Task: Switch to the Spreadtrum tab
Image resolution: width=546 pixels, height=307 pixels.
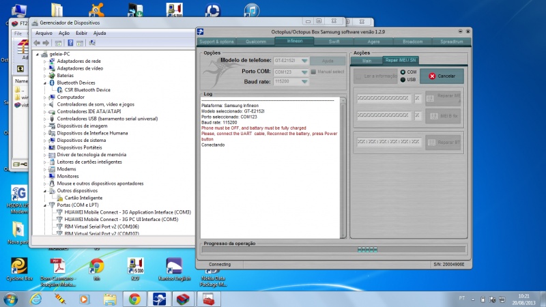Action: [x=452, y=42]
